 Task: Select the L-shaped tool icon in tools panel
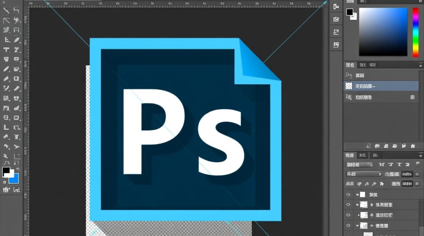(6, 127)
